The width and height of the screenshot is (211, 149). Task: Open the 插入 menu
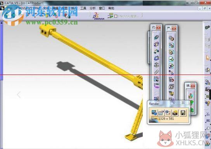(74, 9)
